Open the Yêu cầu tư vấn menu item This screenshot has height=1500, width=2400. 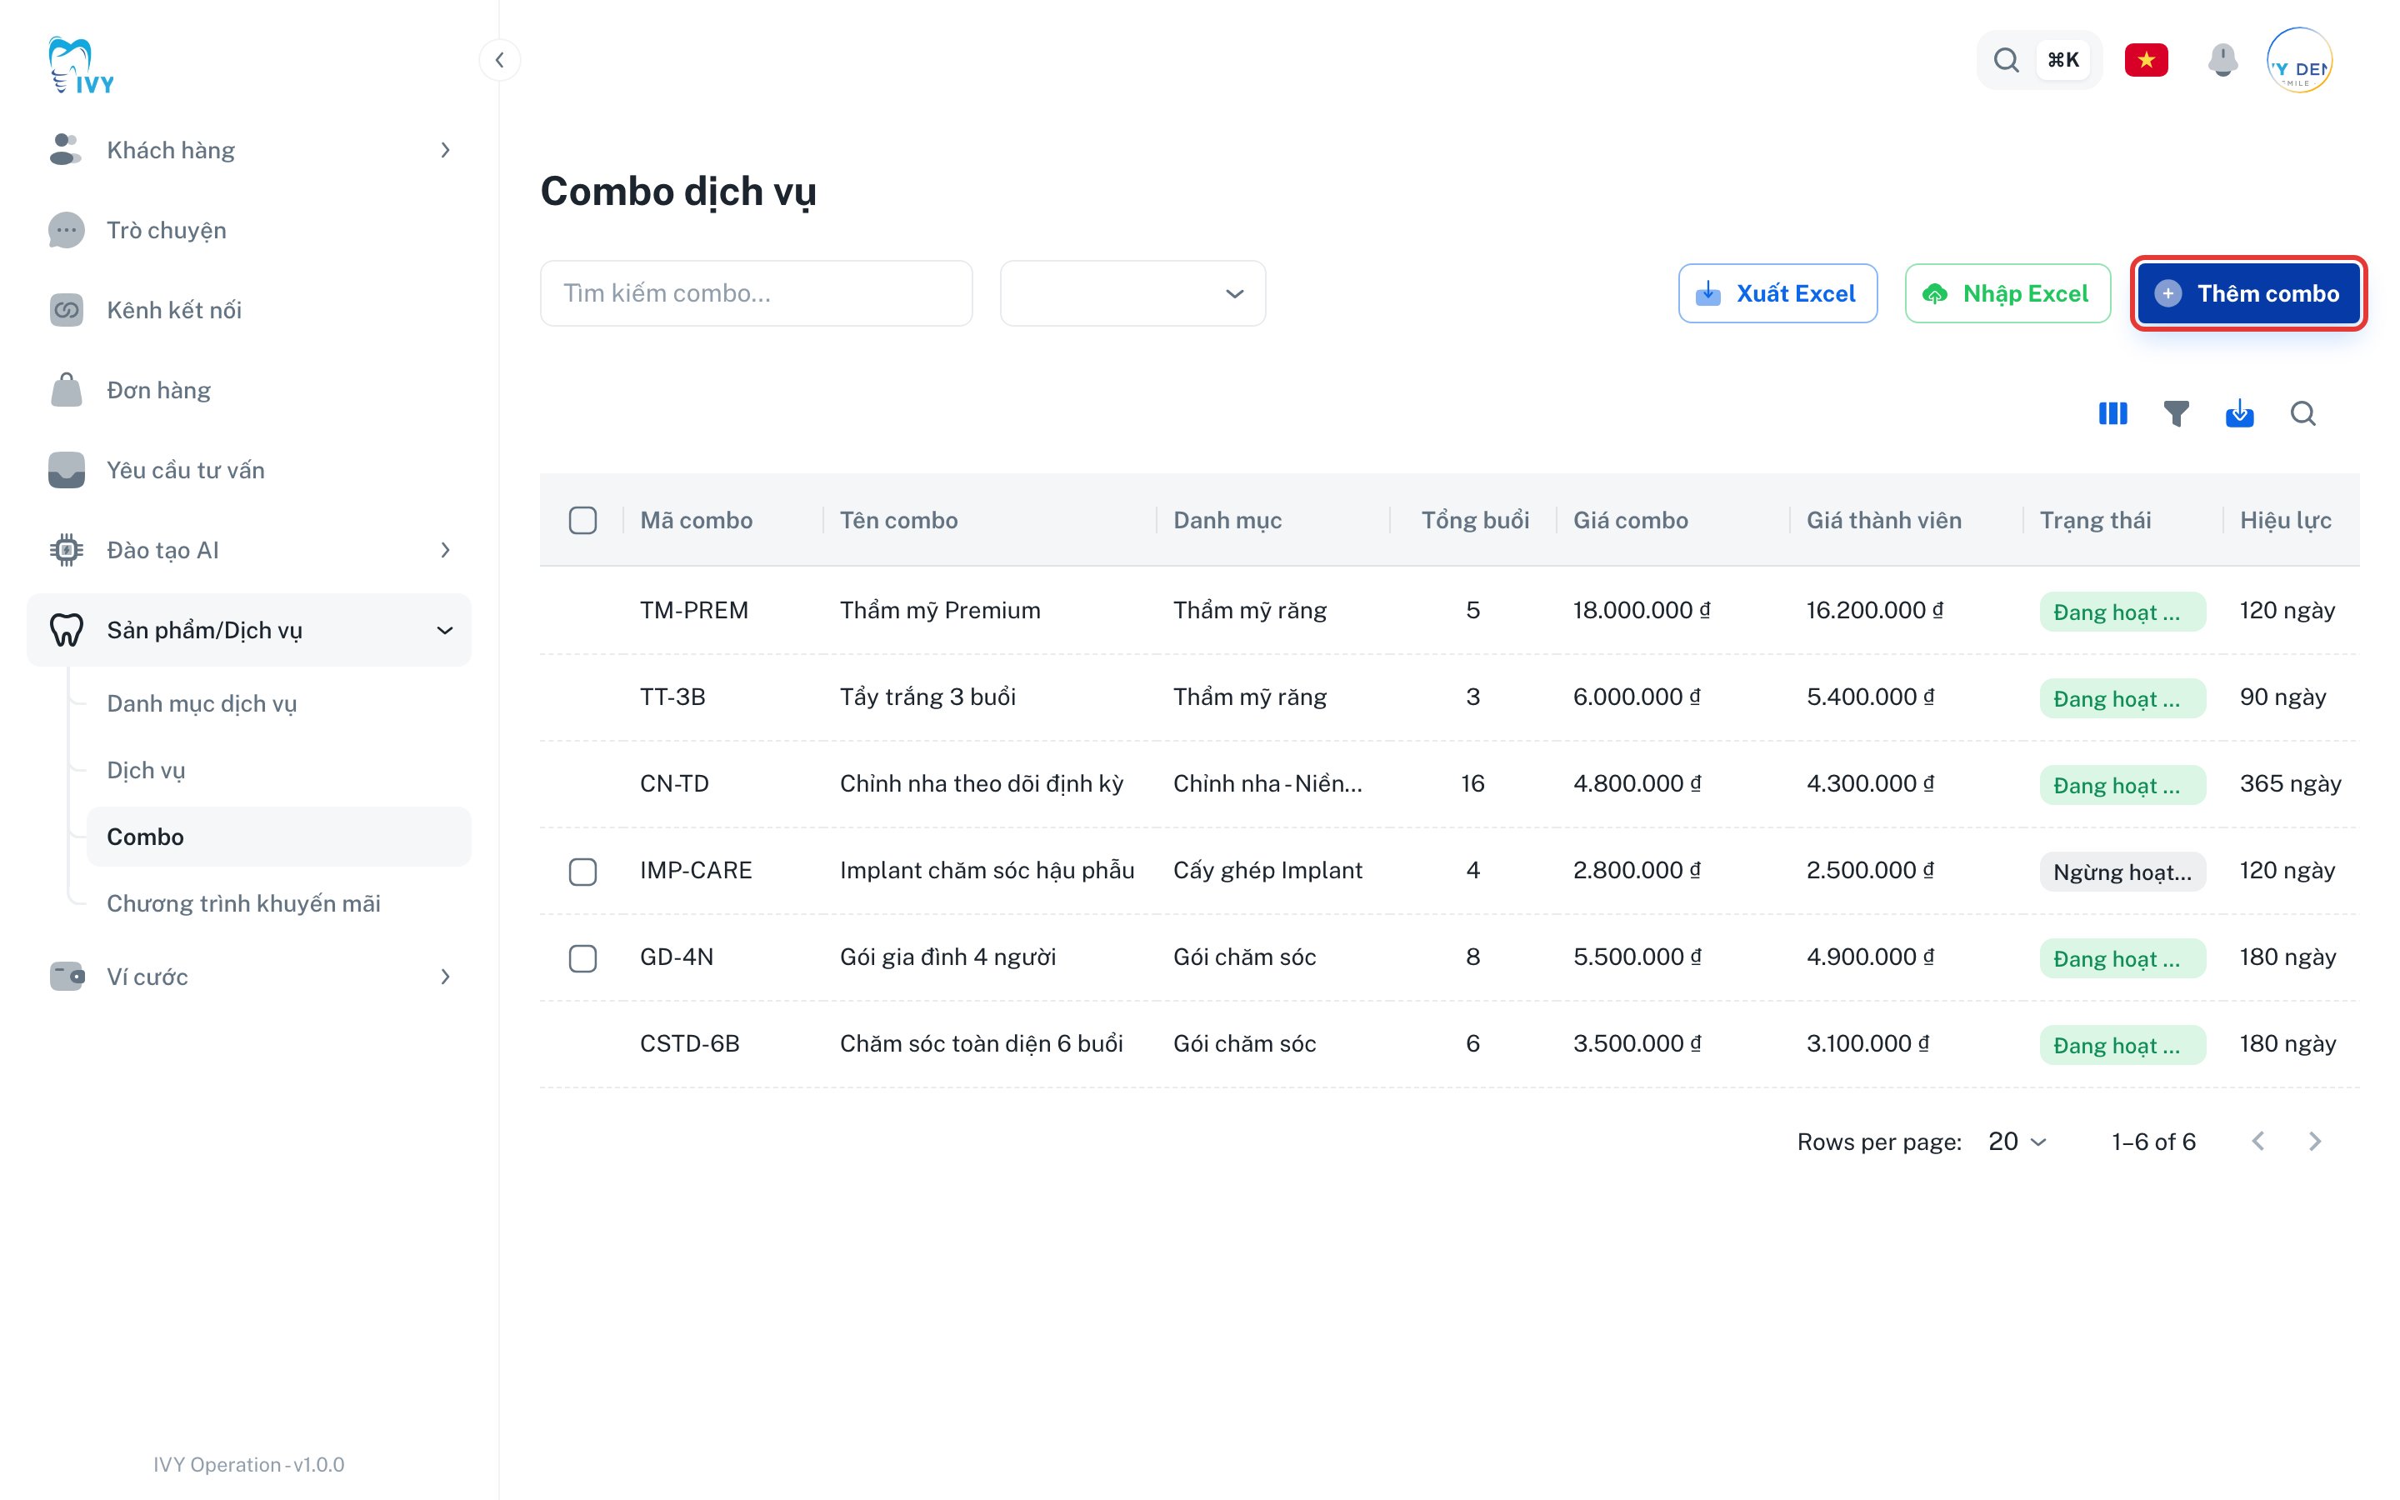pyautogui.click(x=249, y=470)
